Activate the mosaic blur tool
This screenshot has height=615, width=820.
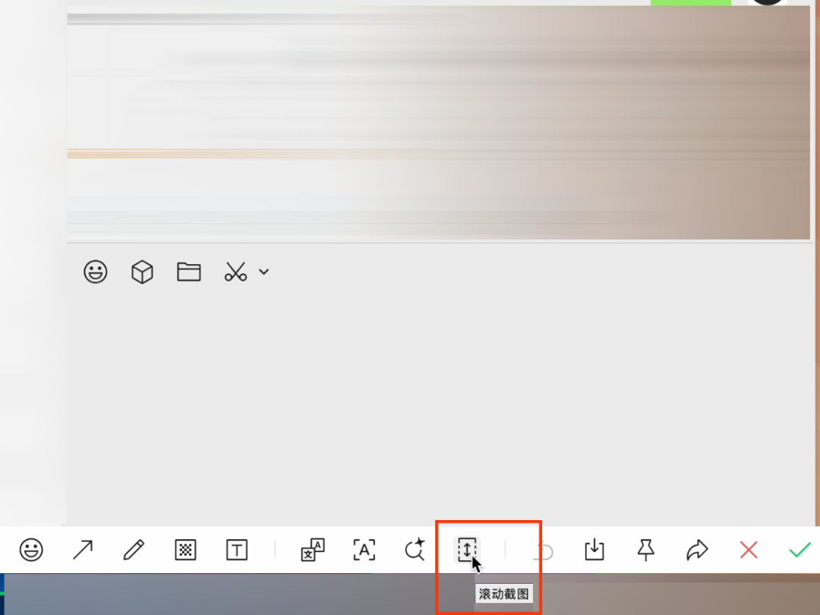tap(185, 550)
